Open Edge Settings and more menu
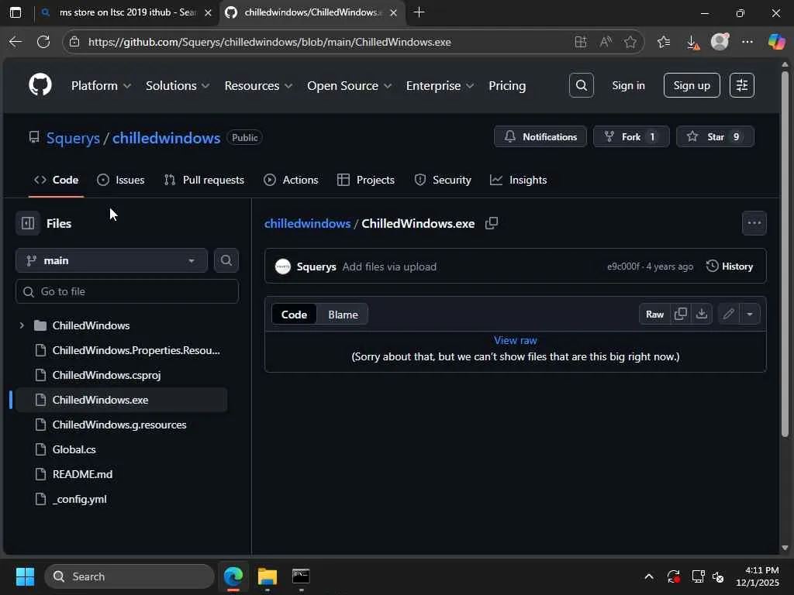This screenshot has width=794, height=595. click(747, 42)
